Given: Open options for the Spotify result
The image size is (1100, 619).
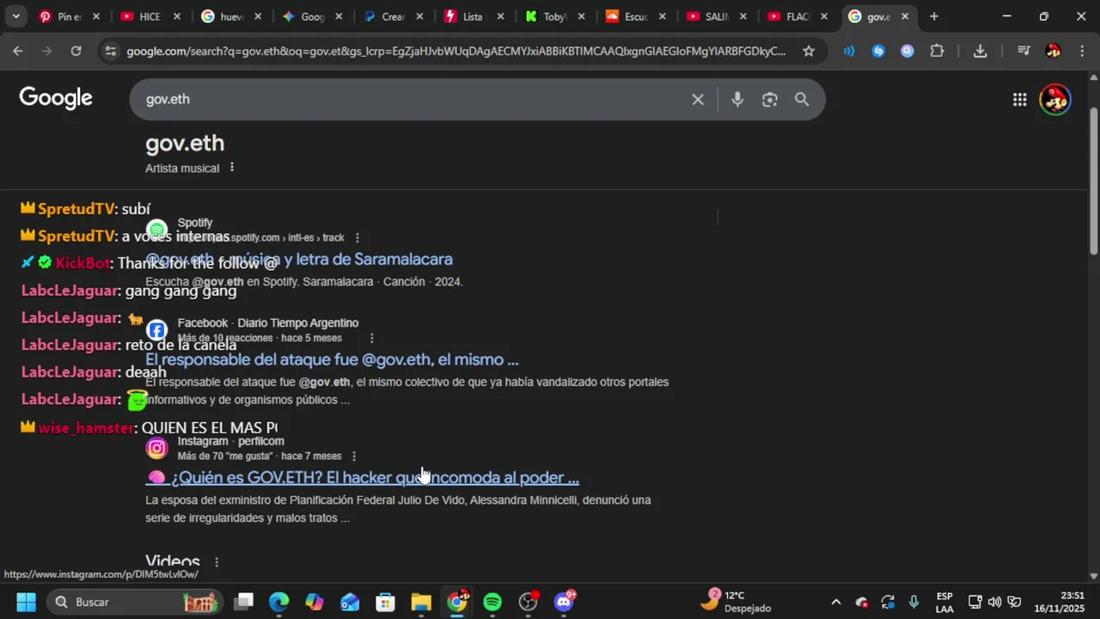Looking at the screenshot, I should 357,238.
